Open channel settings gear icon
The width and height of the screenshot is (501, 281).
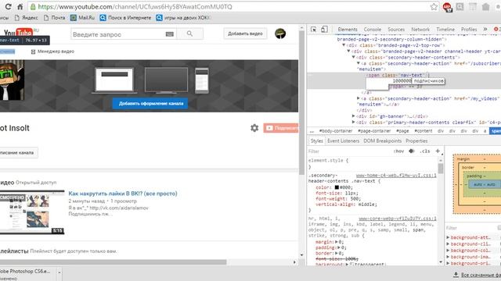click(254, 128)
